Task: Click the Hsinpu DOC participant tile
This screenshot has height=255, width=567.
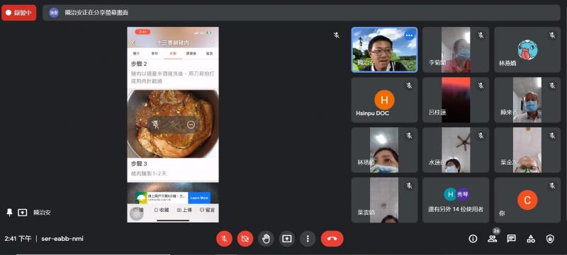Action: pyautogui.click(x=384, y=100)
